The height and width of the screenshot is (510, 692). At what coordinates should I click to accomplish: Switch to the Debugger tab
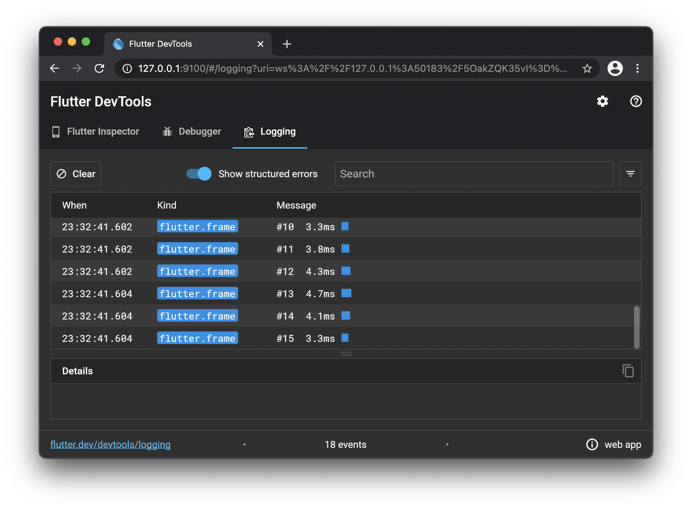tap(192, 132)
